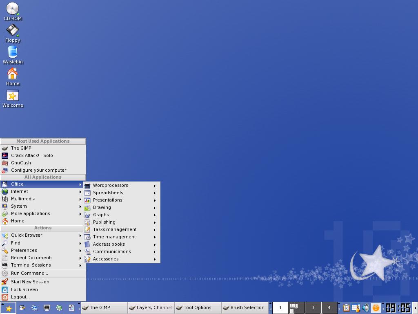Choose Logout... from the menu

point(20,297)
